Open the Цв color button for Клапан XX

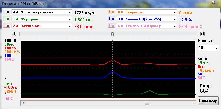112,19
